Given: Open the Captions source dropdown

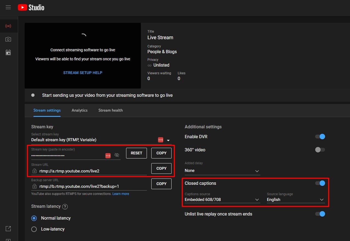Looking at the screenshot, I should click(222, 200).
